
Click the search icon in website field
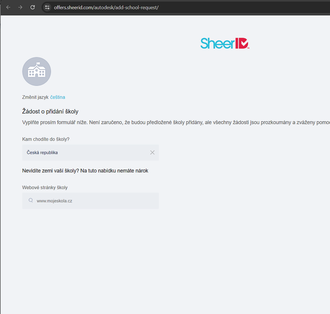[x=31, y=200]
